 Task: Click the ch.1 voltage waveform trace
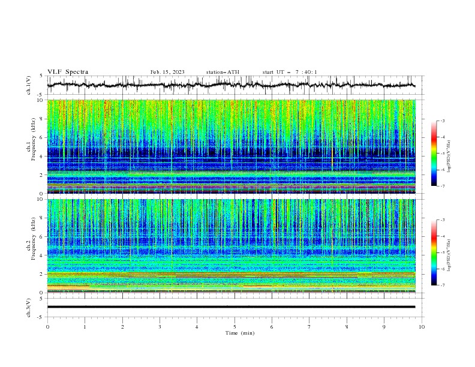[x=231, y=85]
